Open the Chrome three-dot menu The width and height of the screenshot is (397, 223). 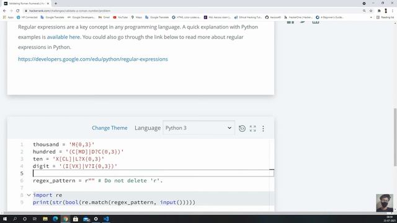tap(393, 11)
